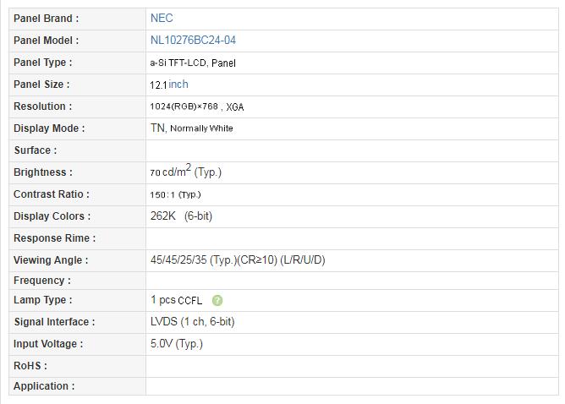565x404 pixels.
Task: Click the 262K (6-bit) display colors value
Action: (x=181, y=216)
